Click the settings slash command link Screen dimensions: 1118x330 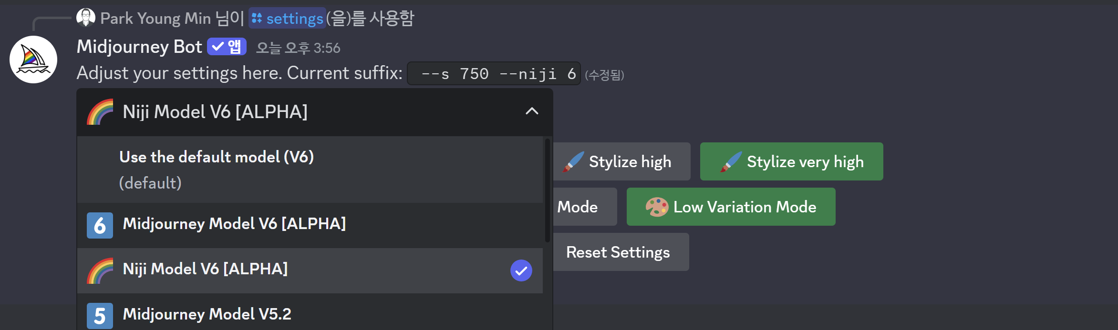pos(288,18)
